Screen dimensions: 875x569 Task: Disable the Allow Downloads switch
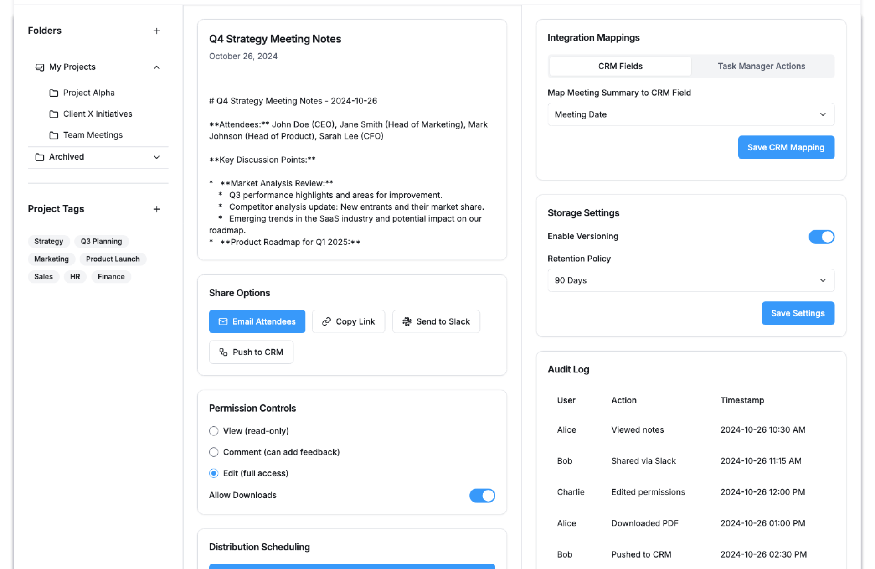482,496
